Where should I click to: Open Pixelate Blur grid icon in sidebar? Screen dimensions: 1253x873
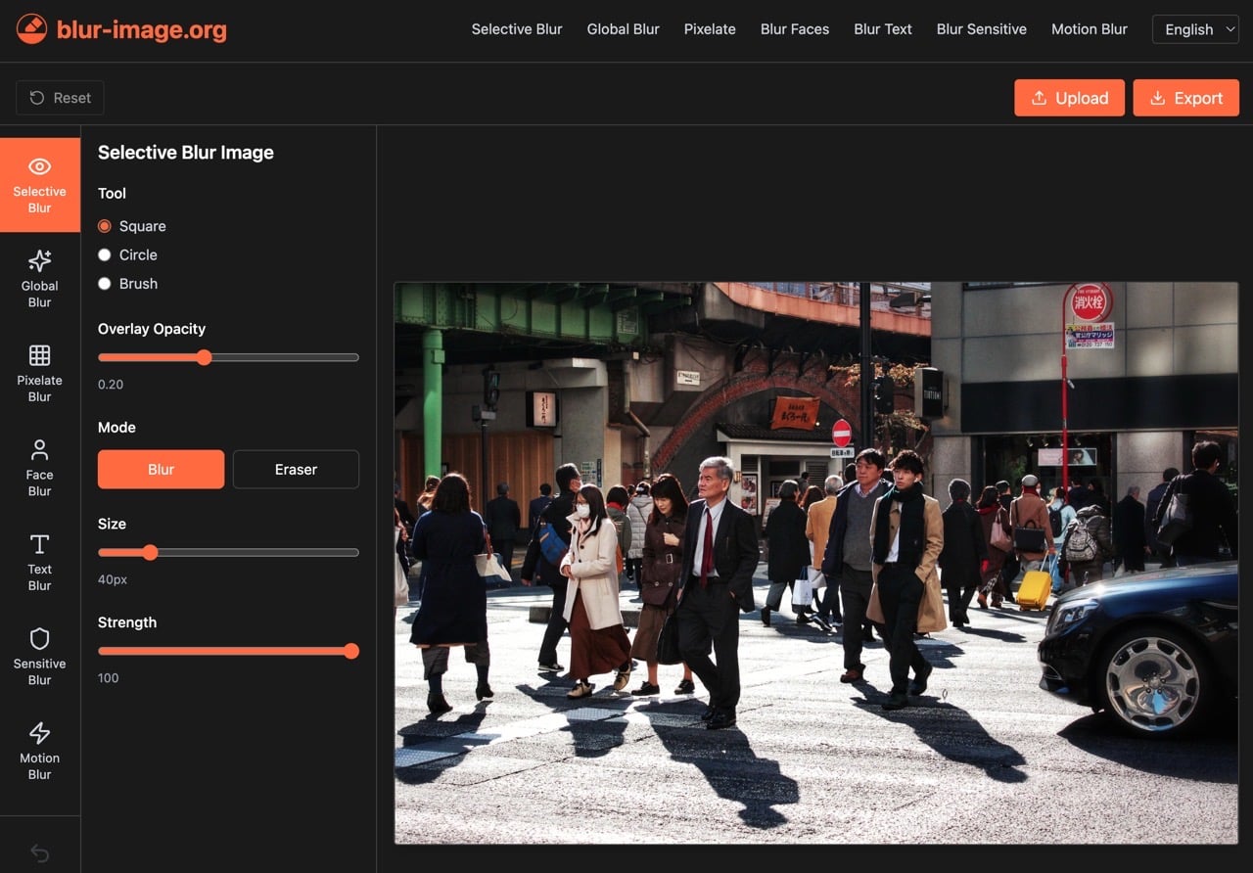point(39,355)
